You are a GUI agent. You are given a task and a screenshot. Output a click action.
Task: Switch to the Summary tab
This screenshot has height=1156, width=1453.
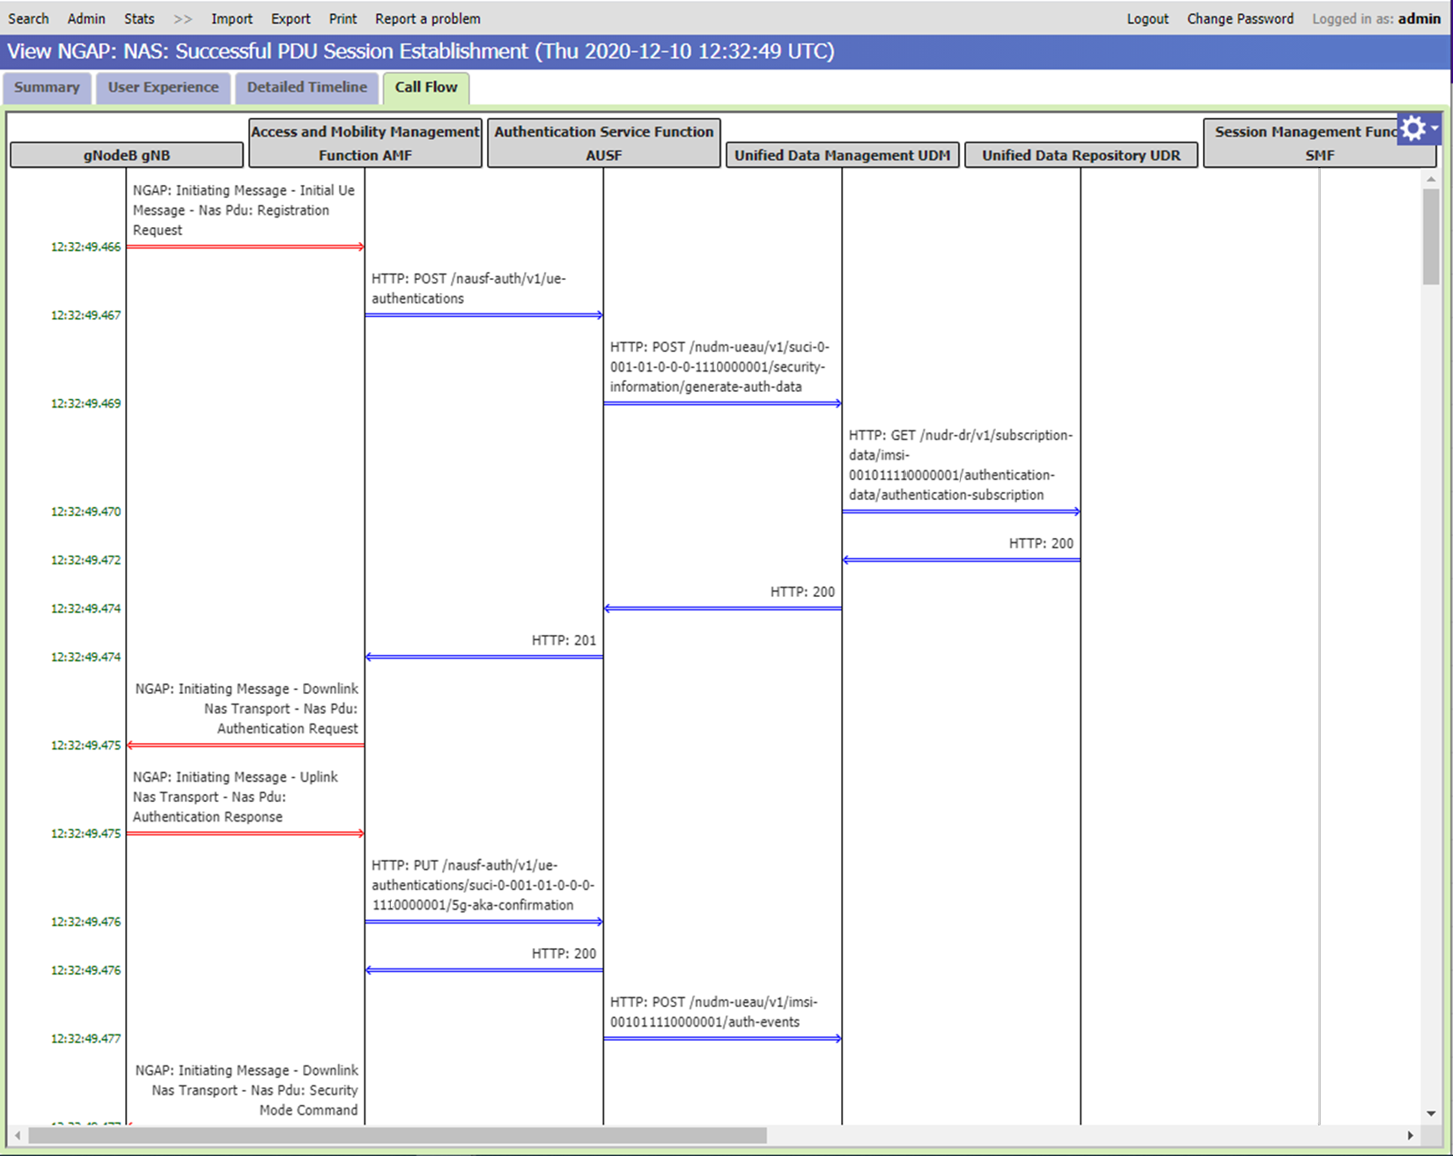[x=46, y=87]
